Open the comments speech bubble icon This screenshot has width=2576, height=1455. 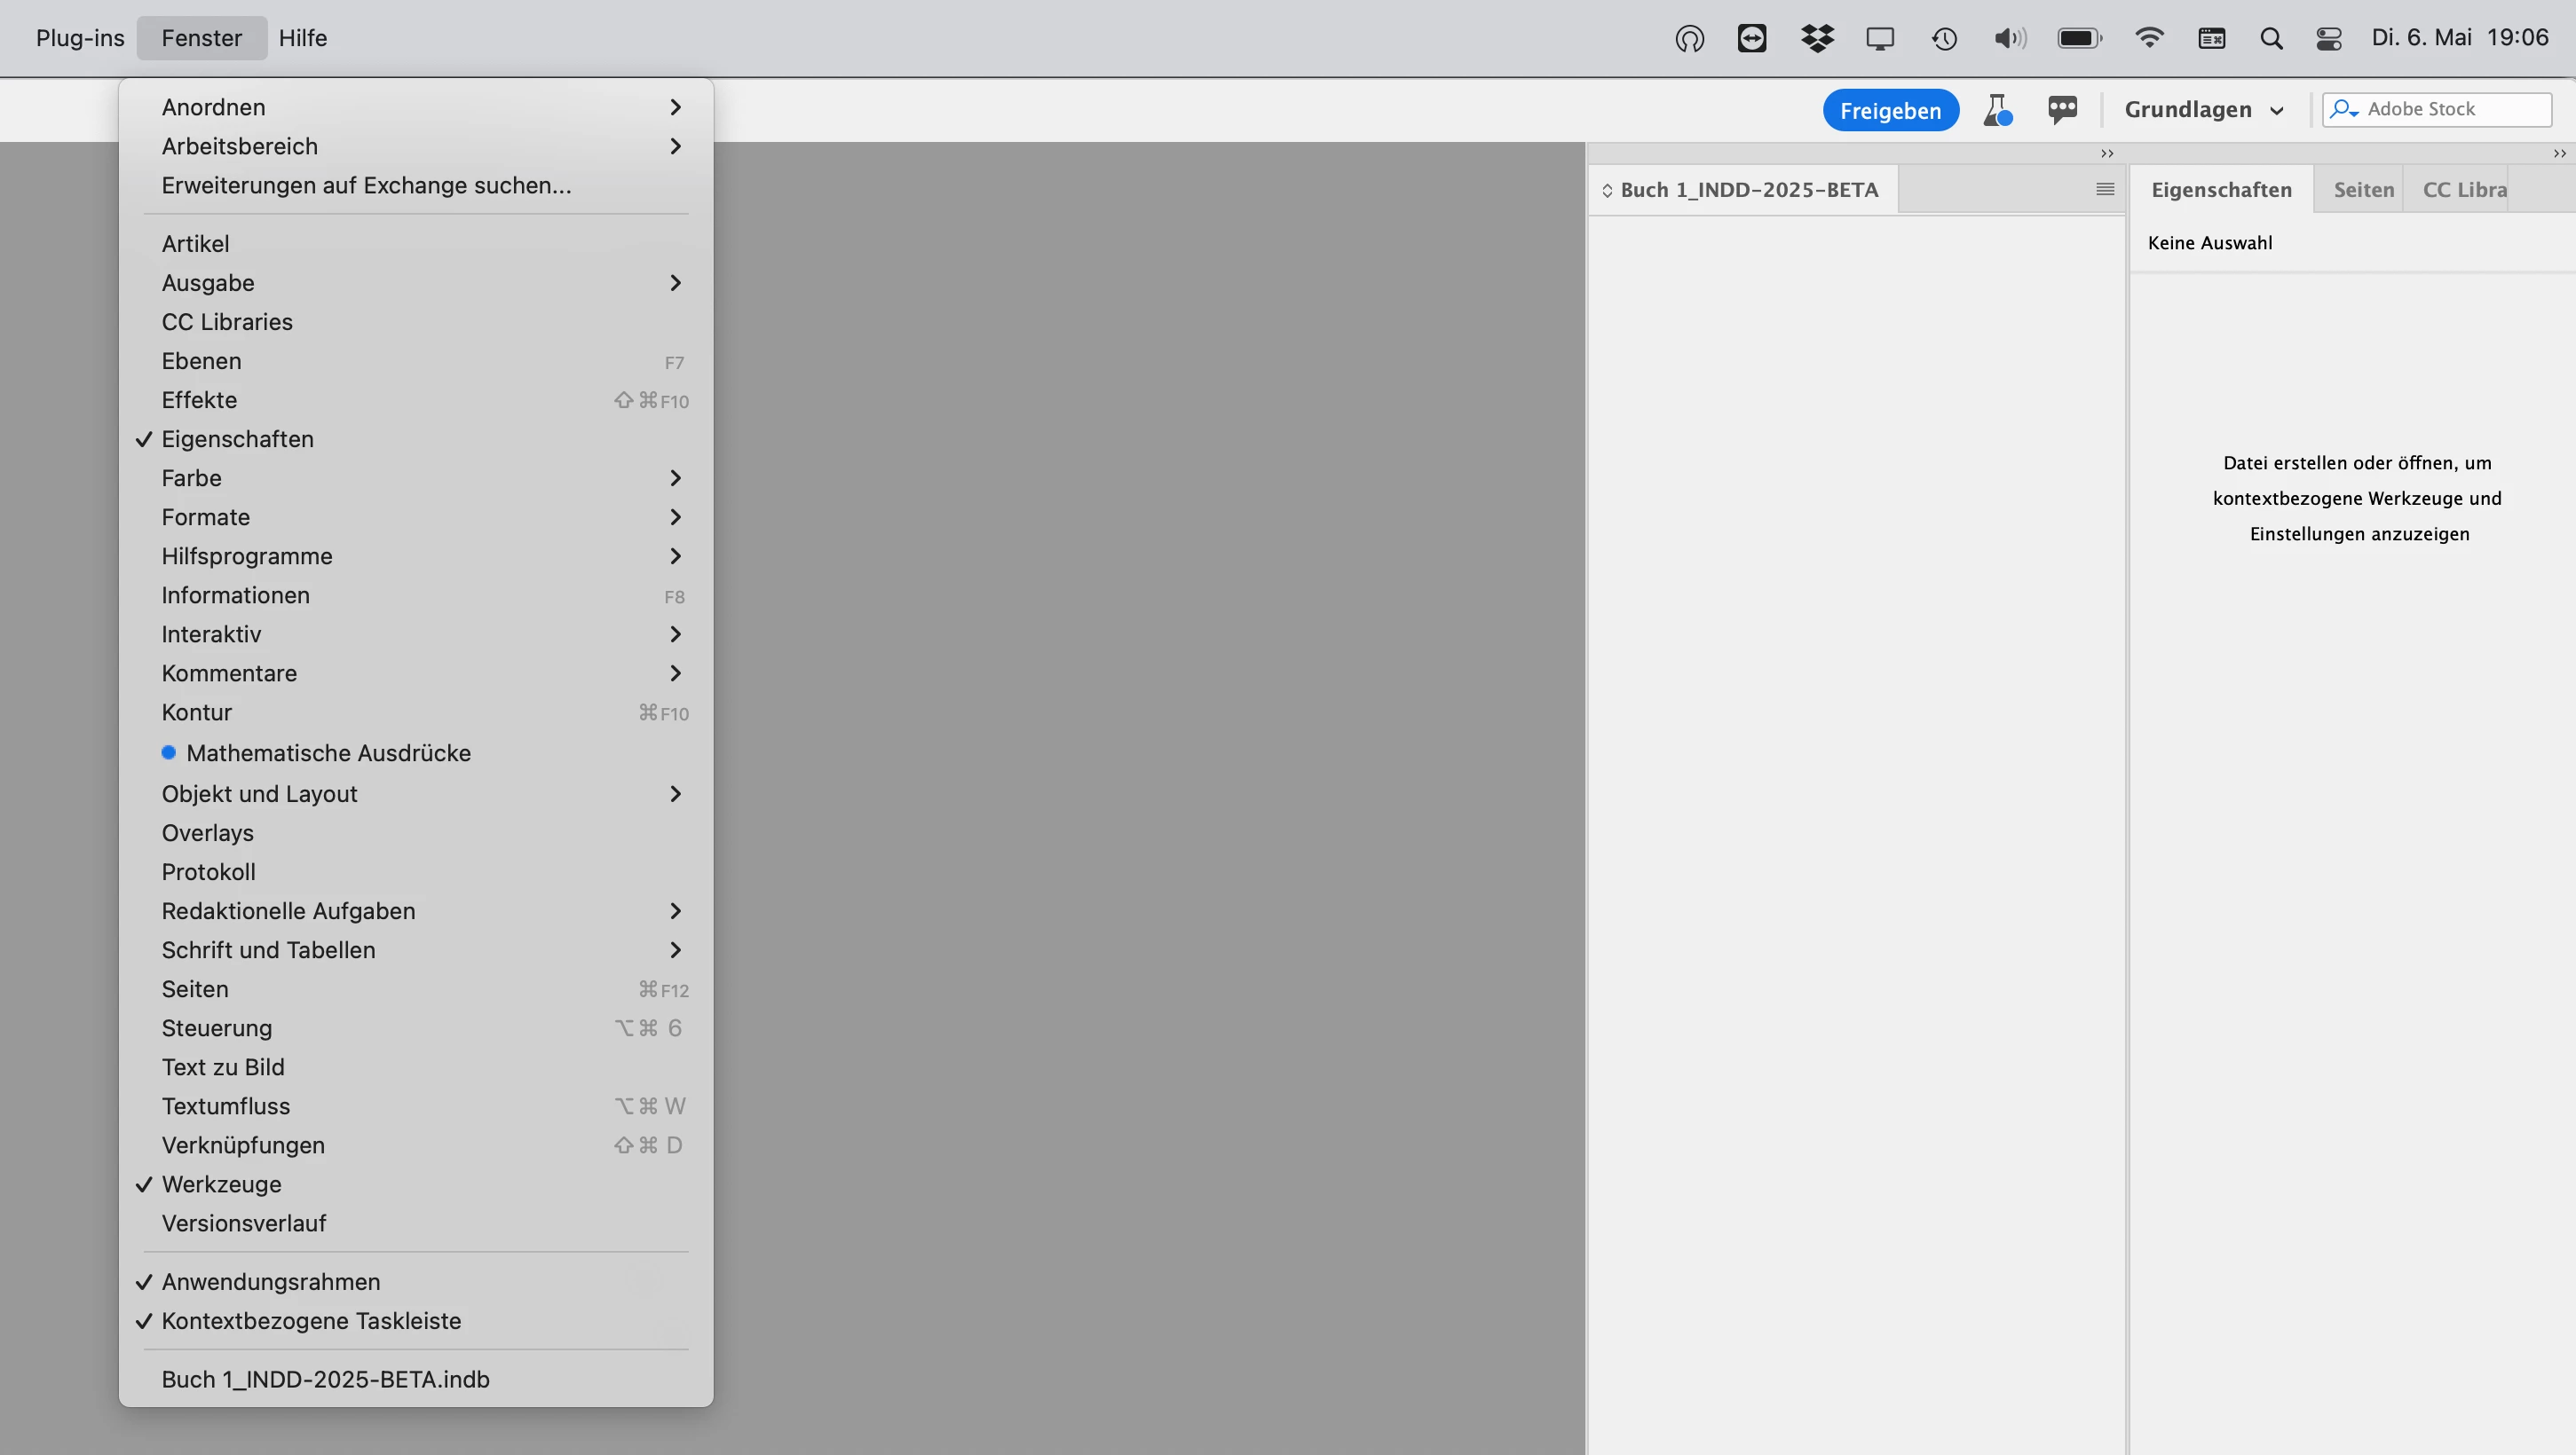pos(2062,109)
